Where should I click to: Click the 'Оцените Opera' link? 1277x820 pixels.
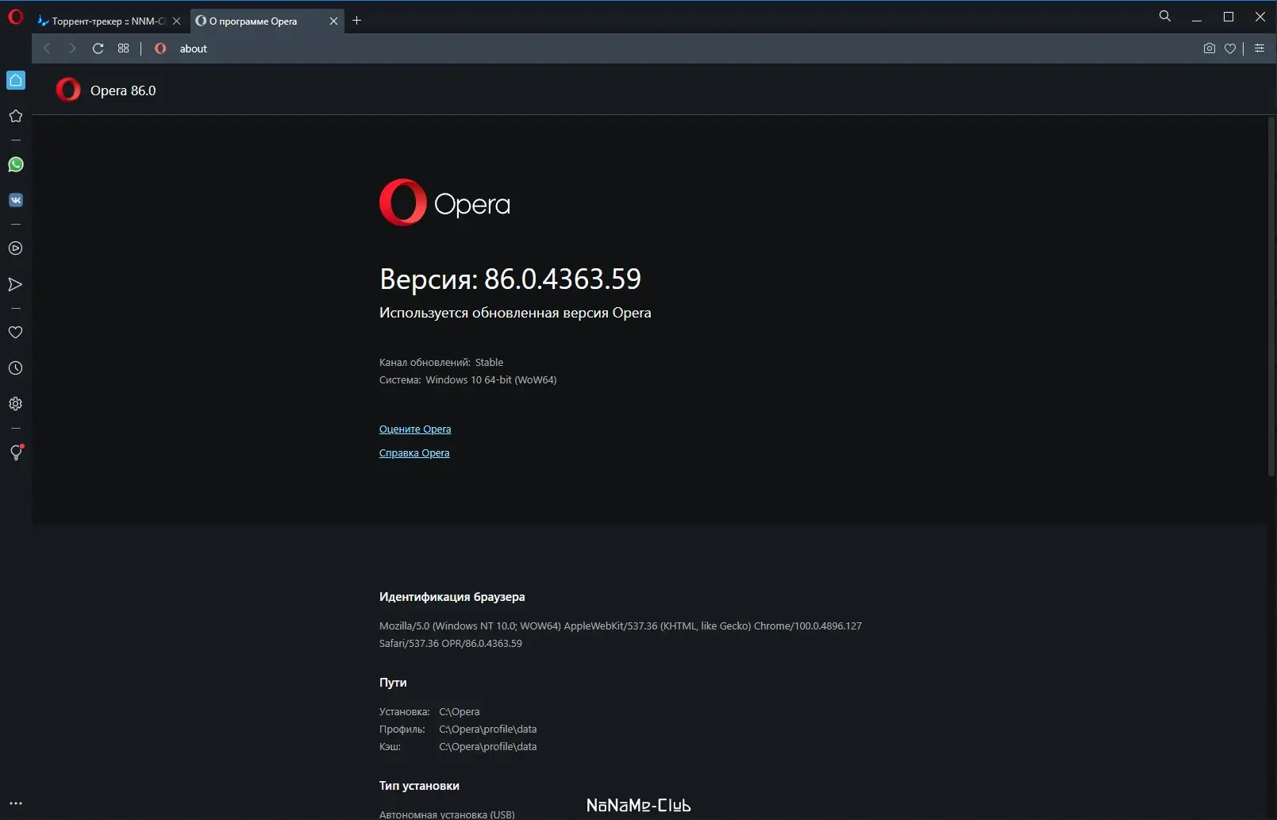pos(415,429)
